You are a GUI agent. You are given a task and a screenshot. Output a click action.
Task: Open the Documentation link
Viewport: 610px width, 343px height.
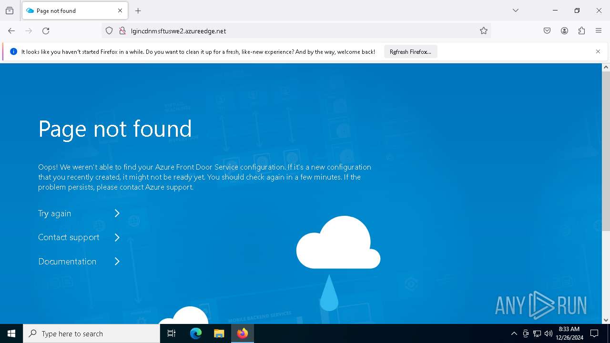pyautogui.click(x=67, y=262)
